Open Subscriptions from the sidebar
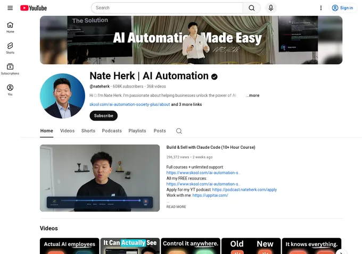Screen dimensions: 362x254 (x=10, y=69)
